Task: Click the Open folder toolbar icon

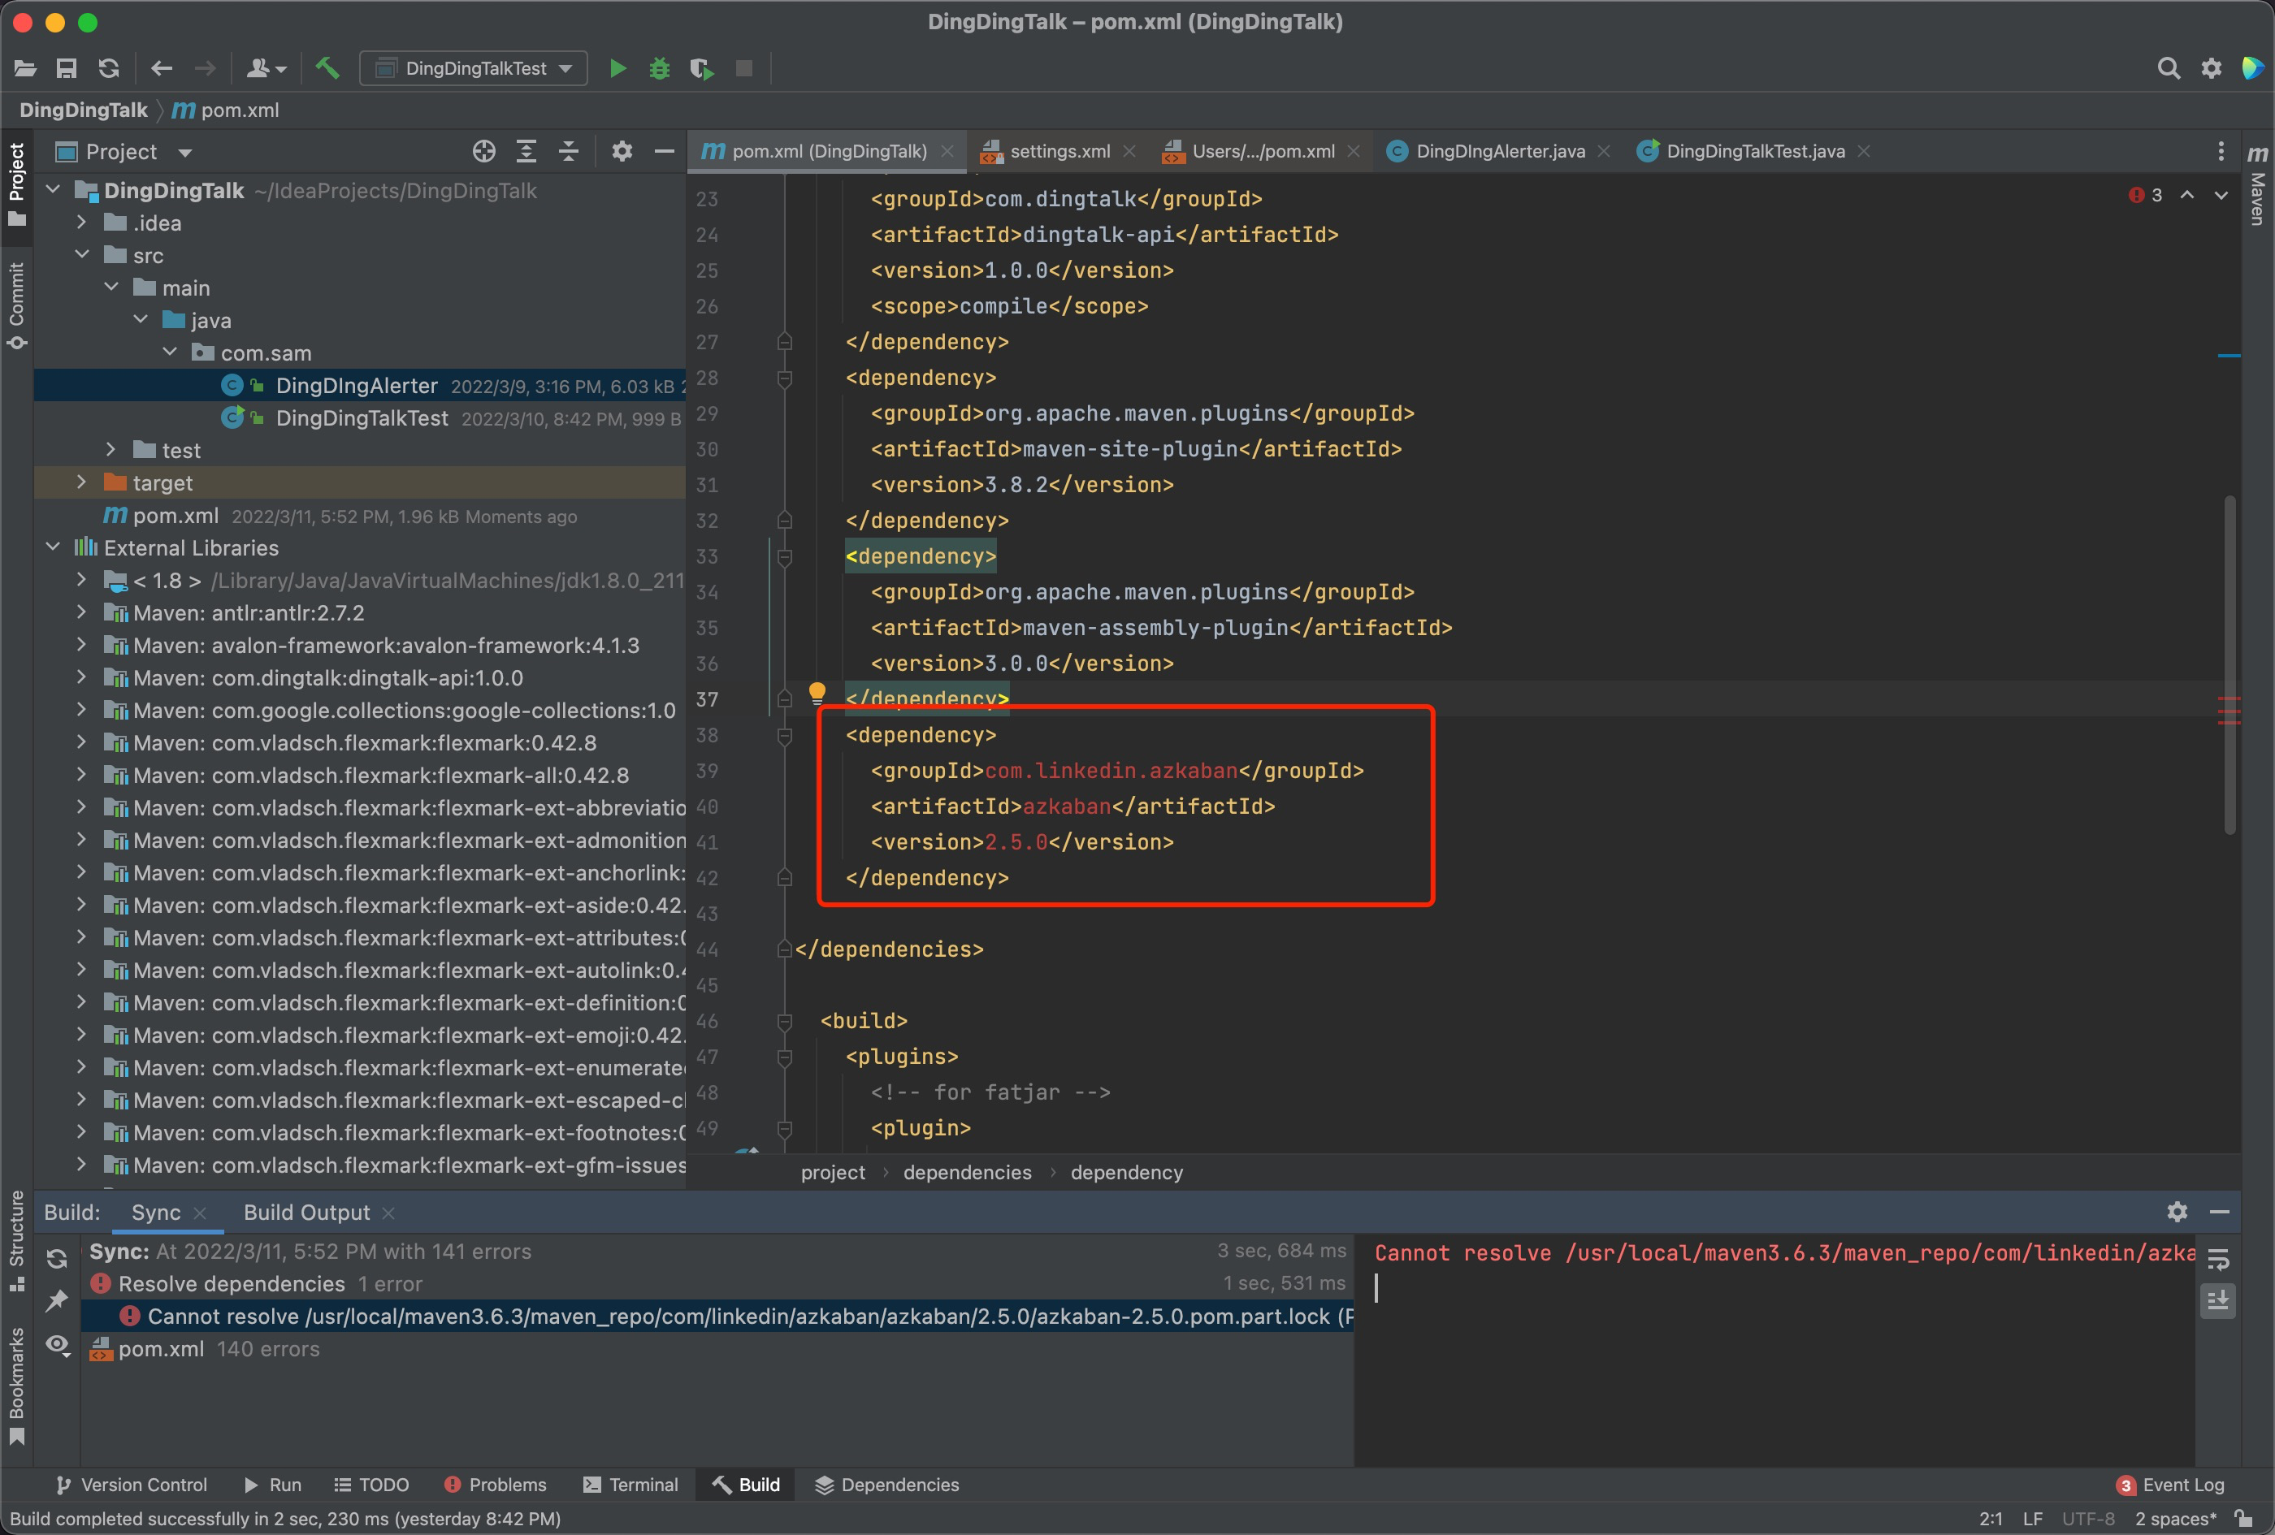Action: 25,68
